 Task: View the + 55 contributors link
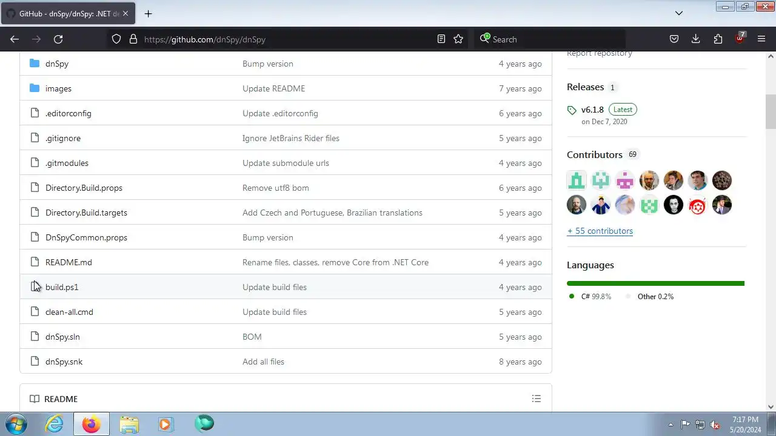click(x=600, y=231)
